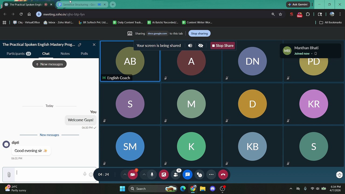The width and height of the screenshot is (345, 194).
Task: Open Discord from taskbar
Action: [x=212, y=189]
